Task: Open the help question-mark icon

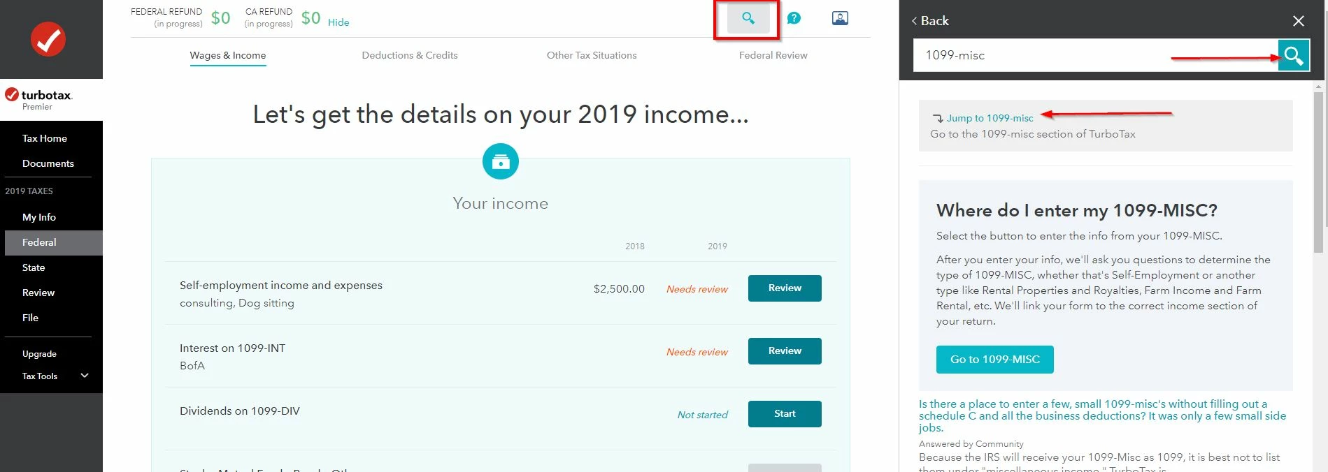Action: [794, 18]
